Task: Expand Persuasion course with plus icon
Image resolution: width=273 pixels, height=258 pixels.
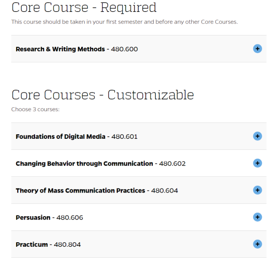Action: [257, 217]
